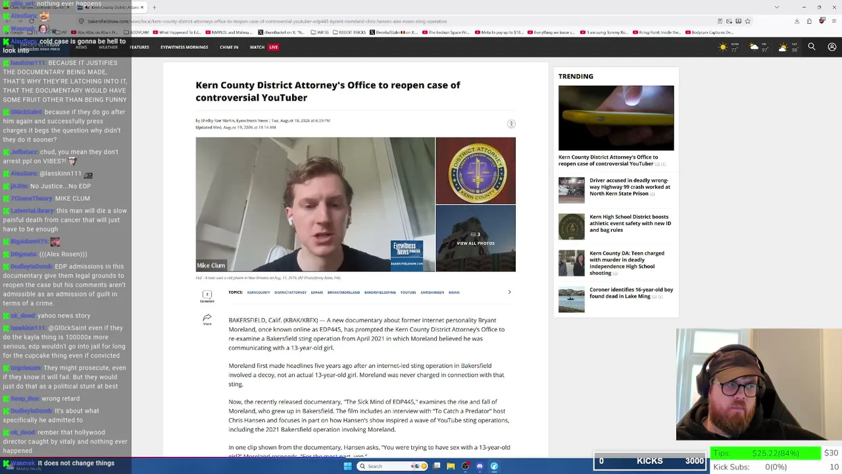Open the OBS icon on the taskbar
This screenshot has height=474, width=842.
pos(465,466)
